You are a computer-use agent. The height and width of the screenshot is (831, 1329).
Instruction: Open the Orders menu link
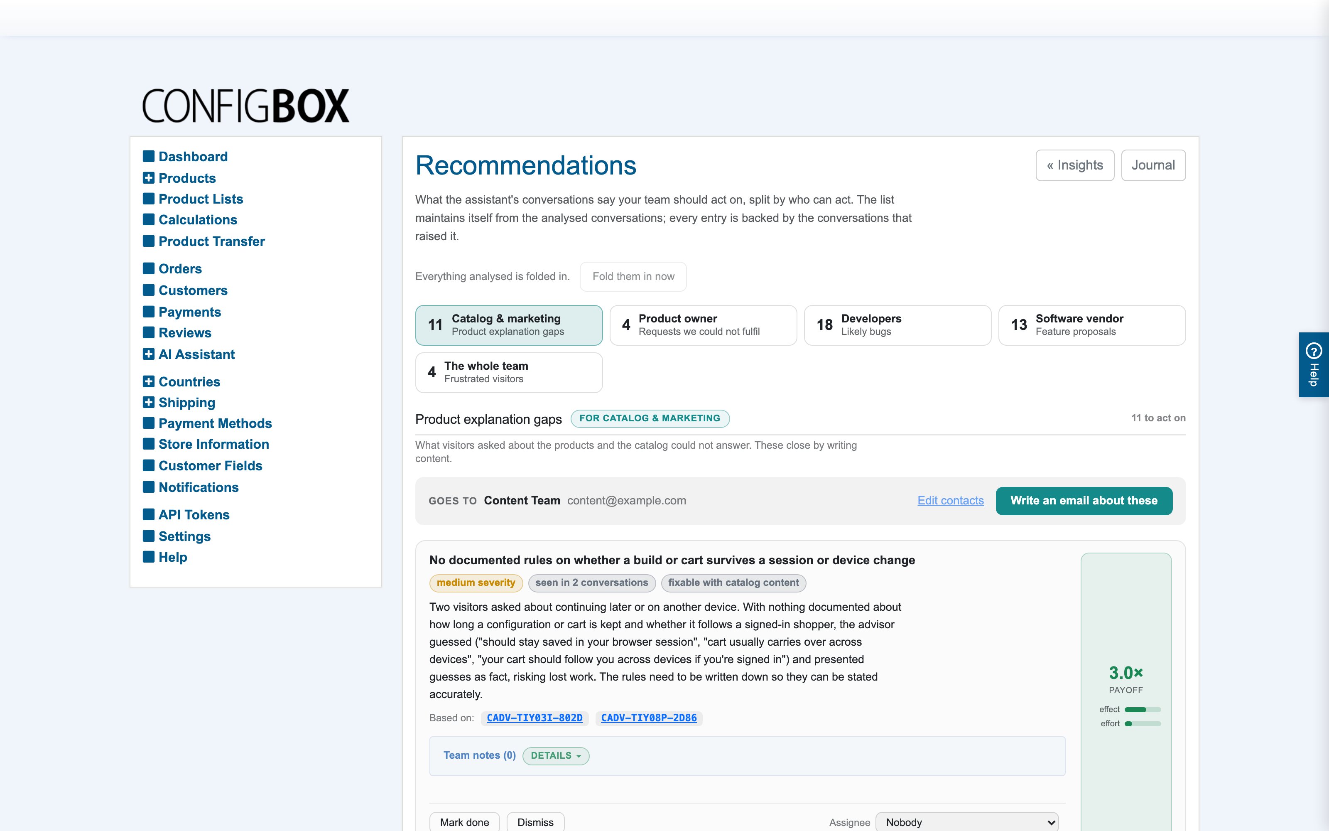(x=180, y=269)
